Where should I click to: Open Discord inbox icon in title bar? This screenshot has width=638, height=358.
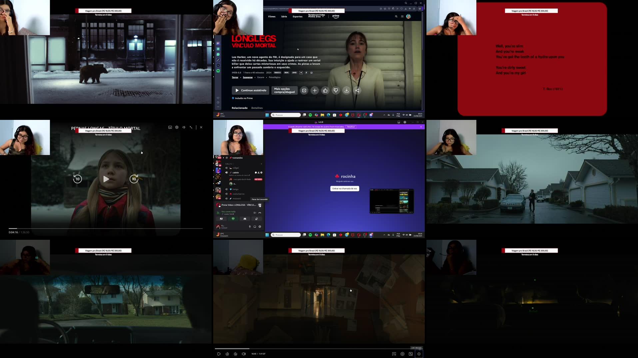tap(399, 122)
